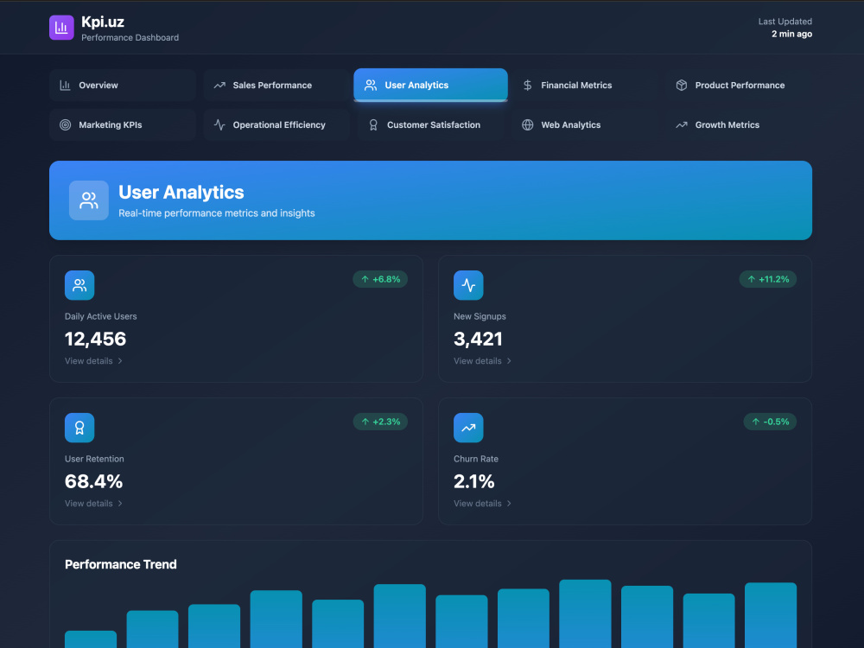Click the 'Performance Dashboard' subtitle
The height and width of the screenshot is (648, 864).
(130, 37)
